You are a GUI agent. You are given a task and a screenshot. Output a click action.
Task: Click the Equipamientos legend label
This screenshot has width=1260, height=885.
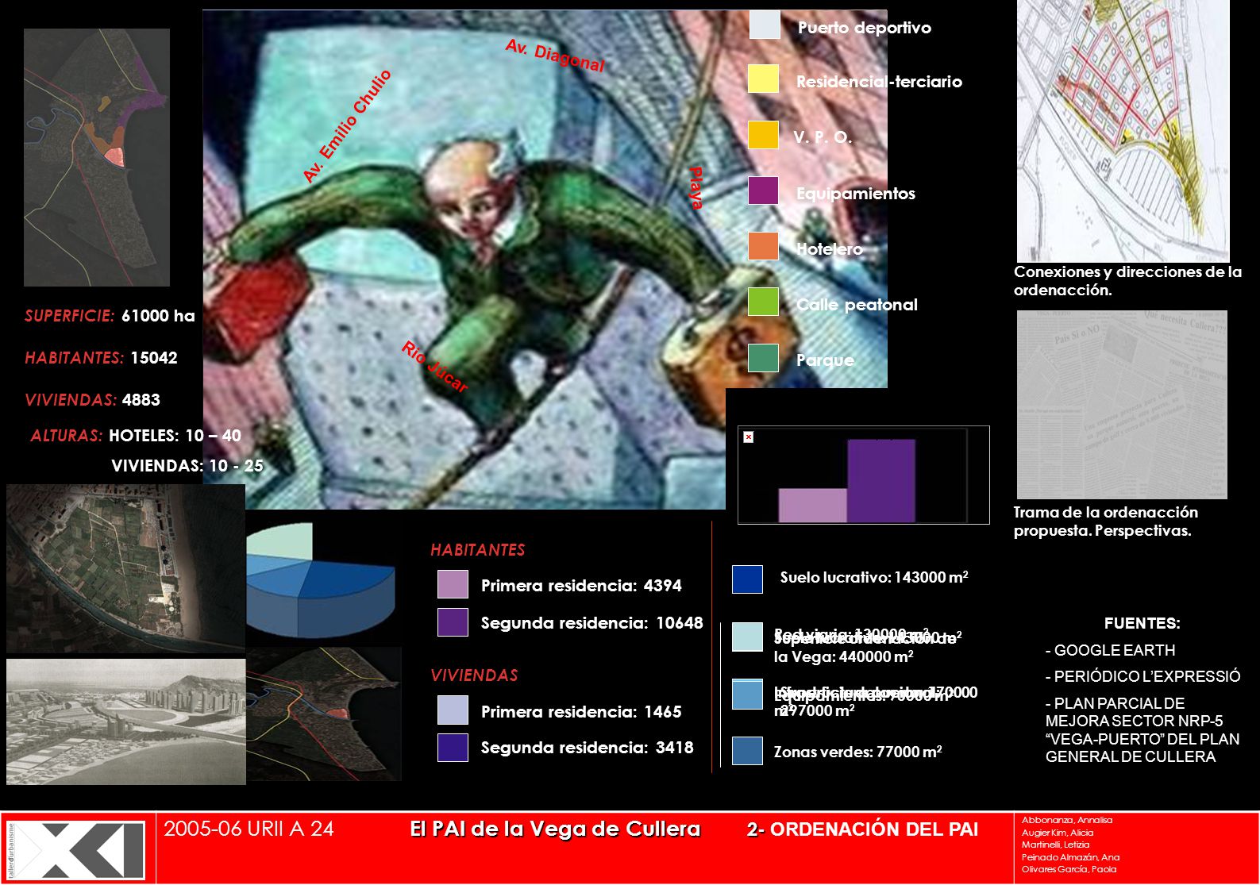pyautogui.click(x=856, y=194)
